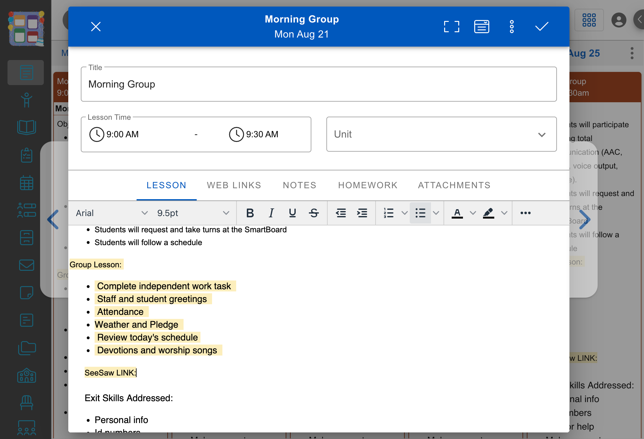Open the folder icon in sidebar
The width and height of the screenshot is (644, 439).
point(27,348)
